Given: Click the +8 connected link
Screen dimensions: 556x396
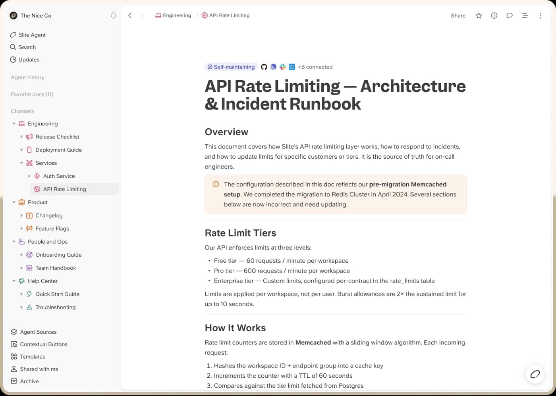Looking at the screenshot, I should pyautogui.click(x=315, y=67).
